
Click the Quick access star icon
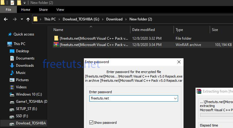tap(10, 34)
